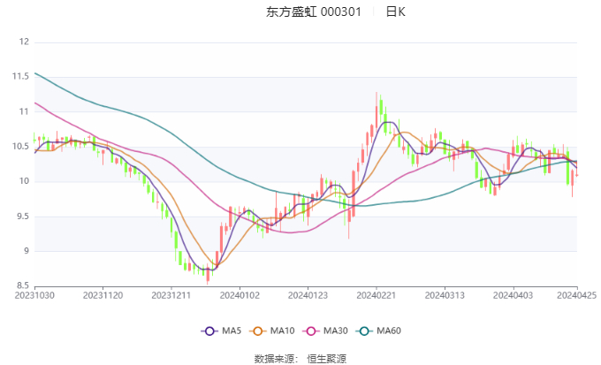This screenshot has height=365, width=601.
Task: Click the 20240313 date on x-axis
Action: [x=444, y=296]
